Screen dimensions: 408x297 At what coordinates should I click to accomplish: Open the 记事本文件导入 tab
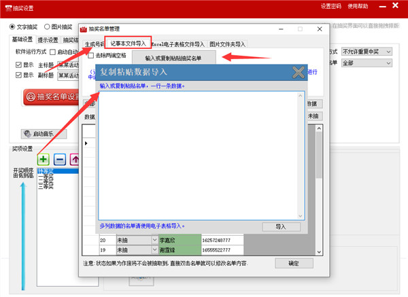[128, 43]
